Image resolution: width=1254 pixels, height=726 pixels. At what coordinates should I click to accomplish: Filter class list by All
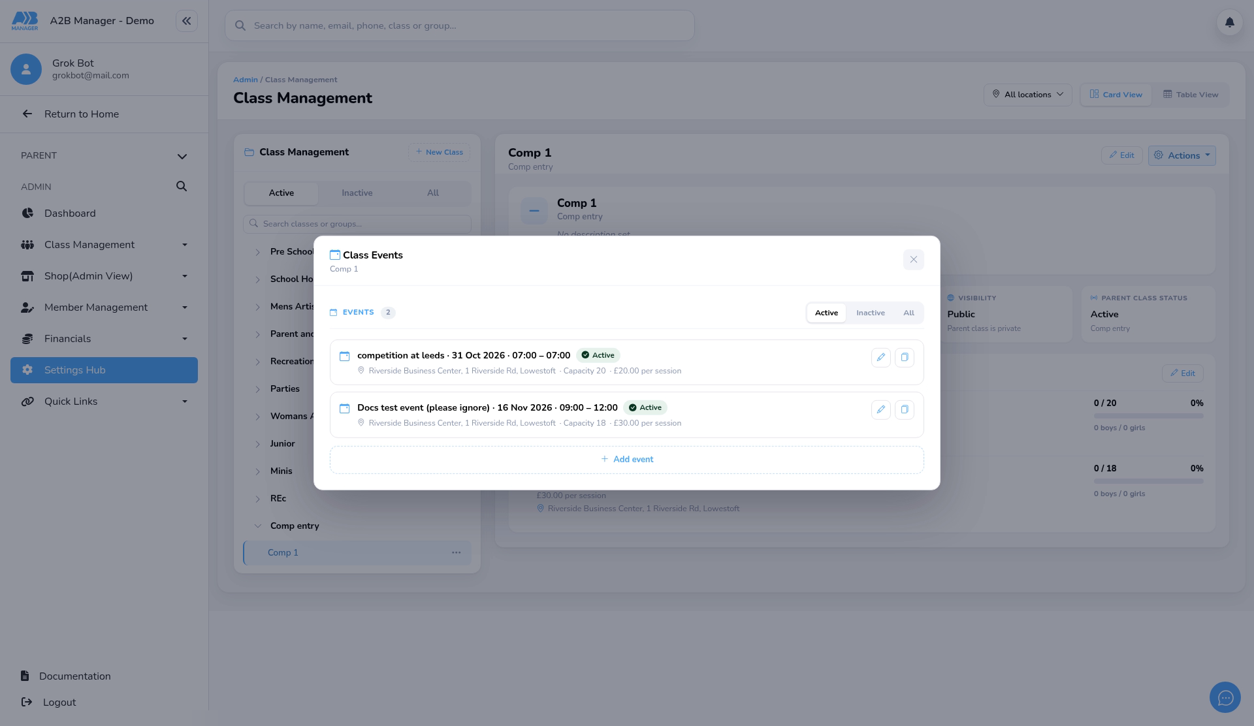coord(432,193)
